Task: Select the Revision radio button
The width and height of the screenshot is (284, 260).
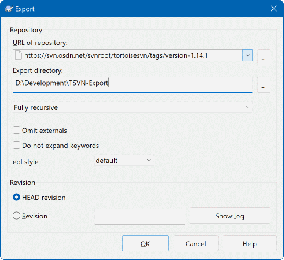Action: [16, 216]
